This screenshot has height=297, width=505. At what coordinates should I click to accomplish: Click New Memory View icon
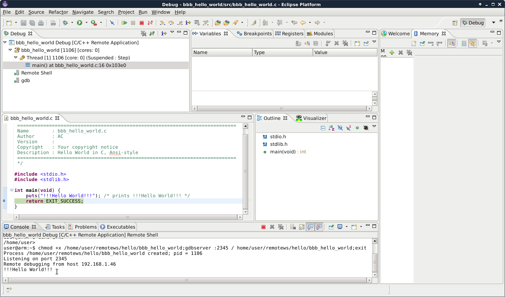pos(414,43)
